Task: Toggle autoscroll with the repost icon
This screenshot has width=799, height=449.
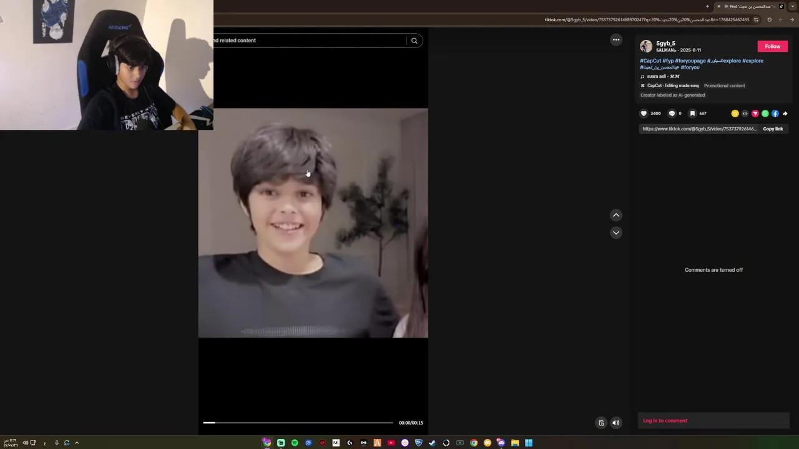Action: 735,113
